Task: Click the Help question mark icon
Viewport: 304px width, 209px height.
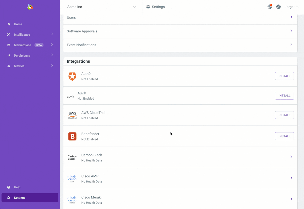Action: (x=9, y=187)
